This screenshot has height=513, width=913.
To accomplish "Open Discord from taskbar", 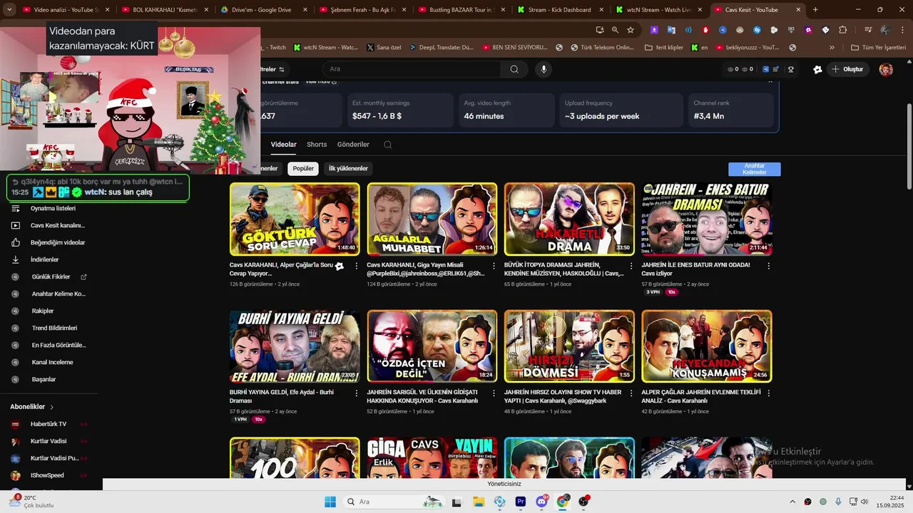I will click(541, 502).
